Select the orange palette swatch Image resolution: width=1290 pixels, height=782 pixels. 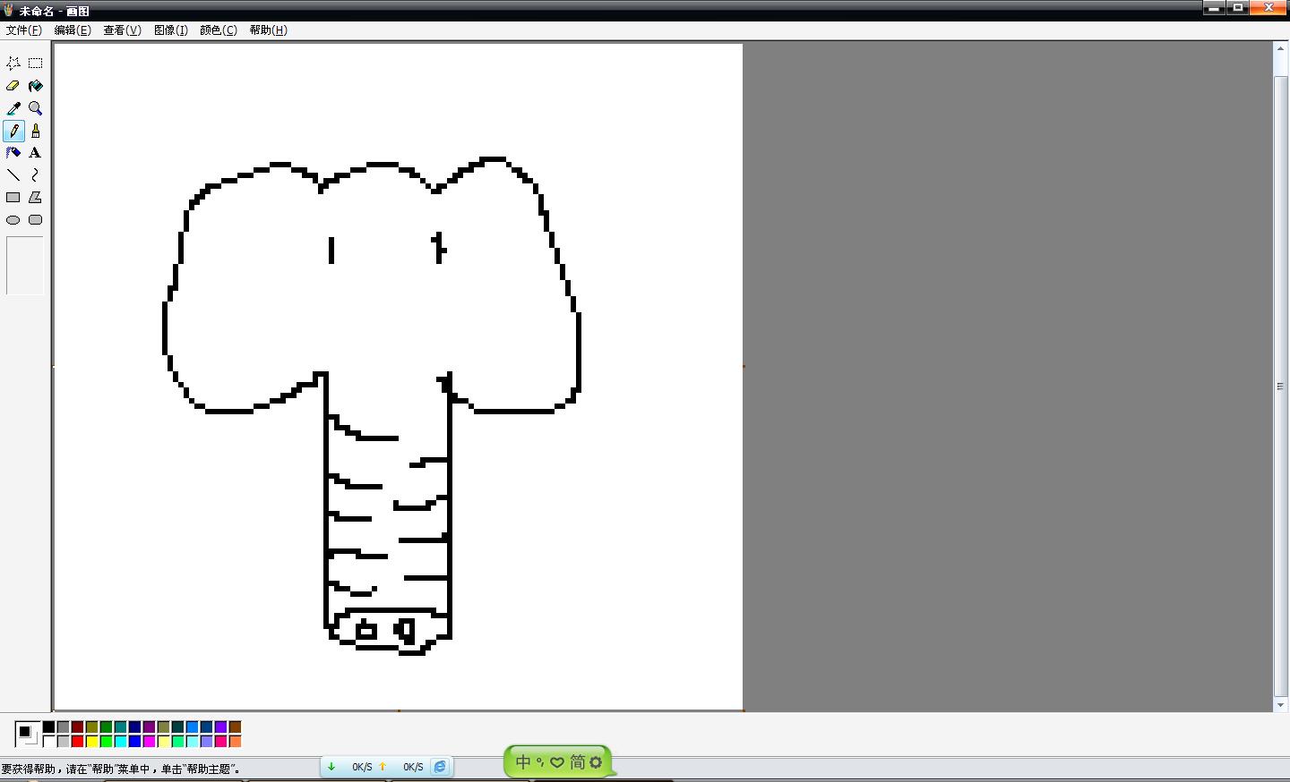236,741
